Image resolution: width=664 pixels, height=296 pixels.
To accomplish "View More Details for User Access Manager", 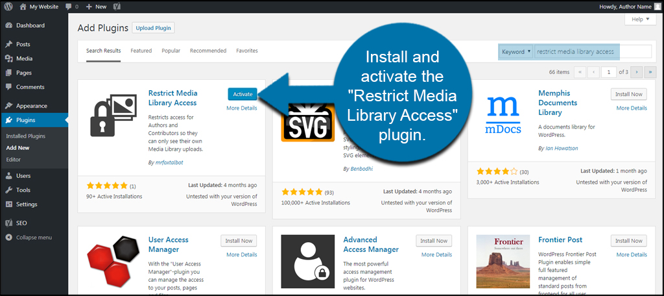I will pyautogui.click(x=241, y=254).
